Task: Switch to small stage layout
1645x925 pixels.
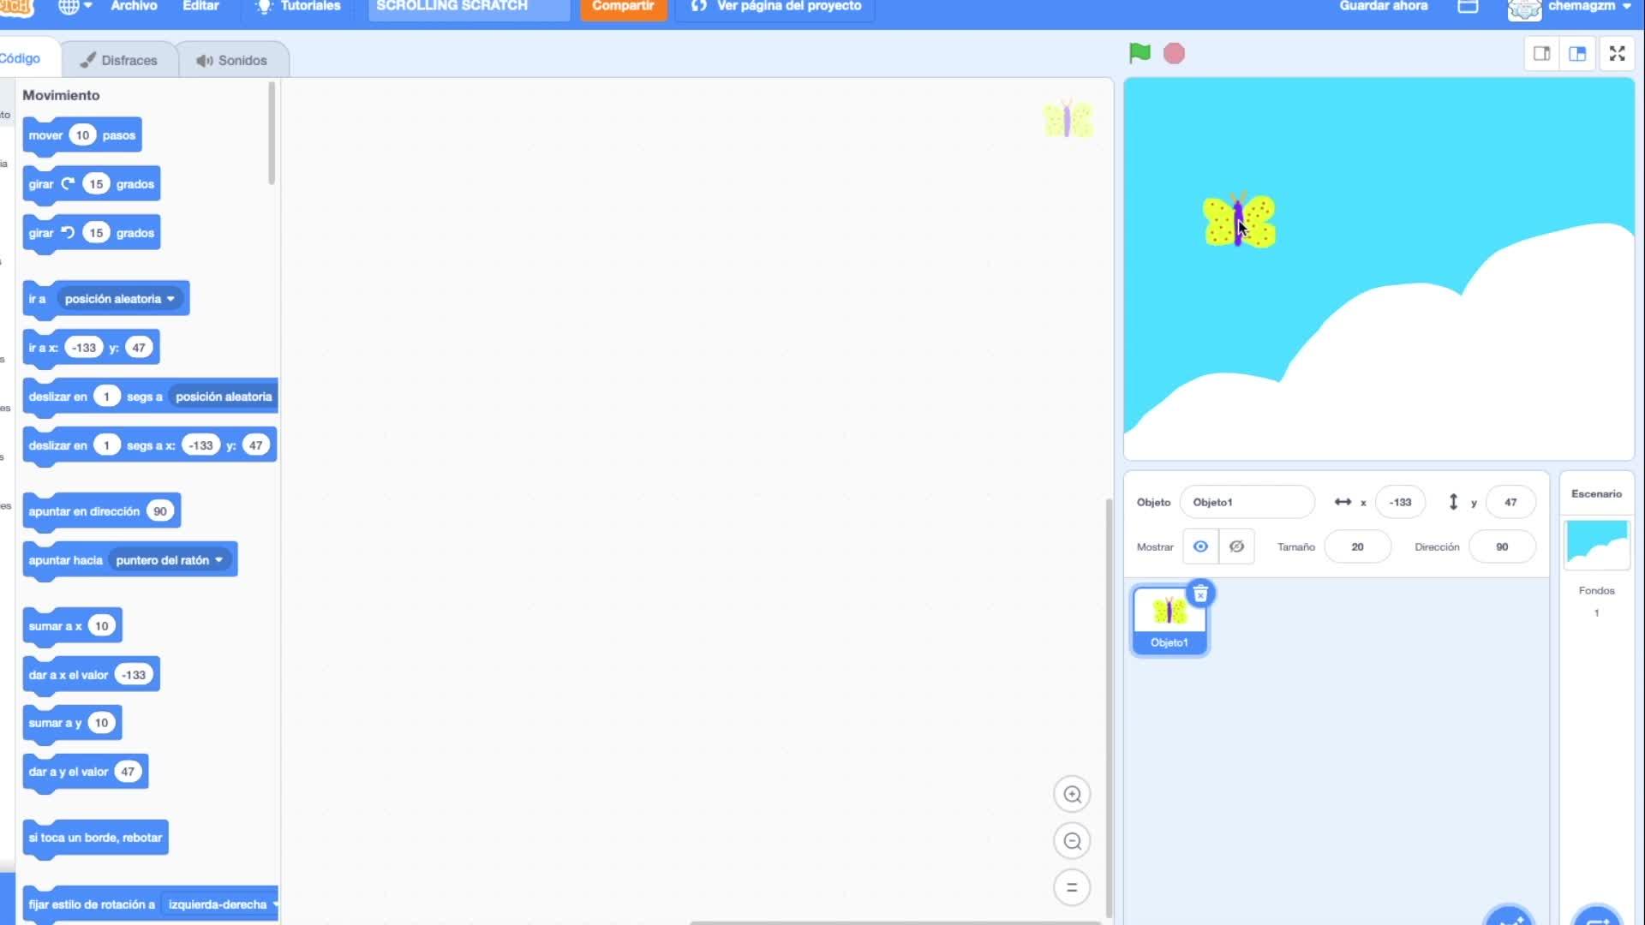Action: pyautogui.click(x=1541, y=54)
